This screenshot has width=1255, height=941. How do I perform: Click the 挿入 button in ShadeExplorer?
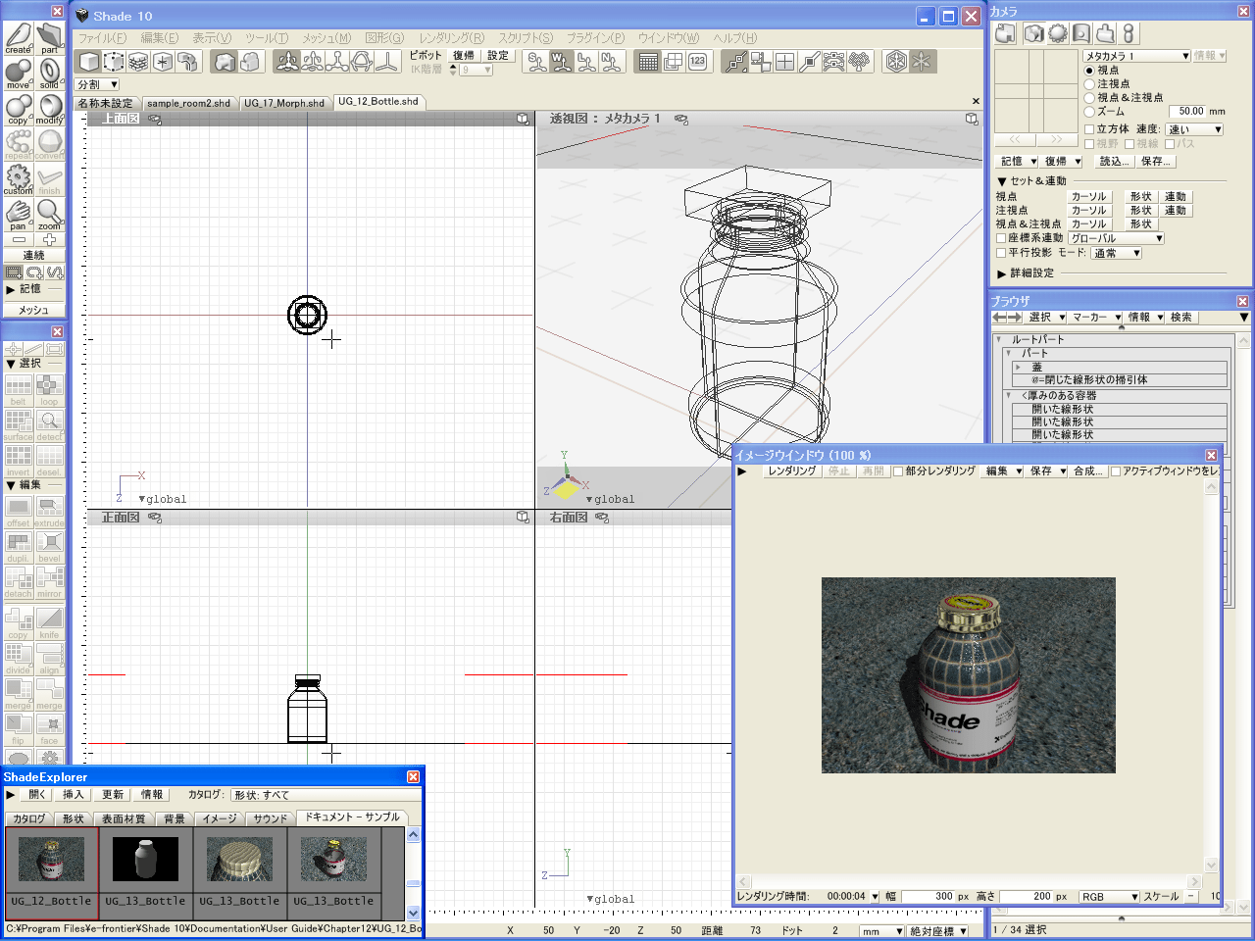tap(74, 795)
